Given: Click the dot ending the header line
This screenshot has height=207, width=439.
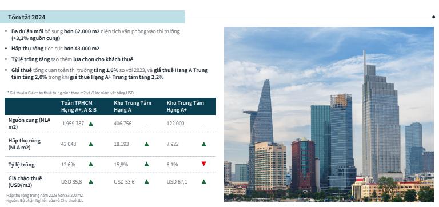Looking at the screenshot, I should [x=433, y=17].
